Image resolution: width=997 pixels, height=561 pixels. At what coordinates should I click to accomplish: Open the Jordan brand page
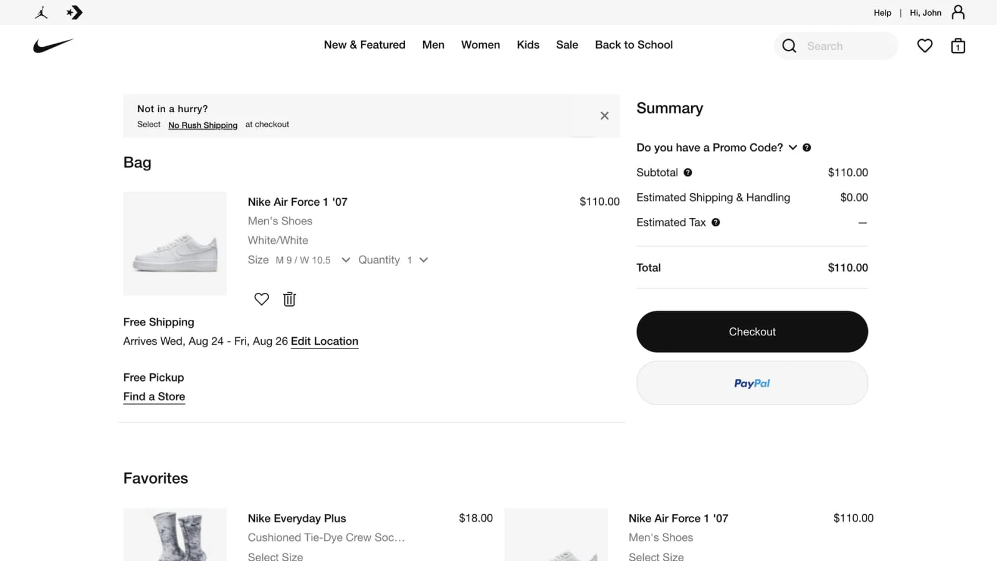point(40,12)
